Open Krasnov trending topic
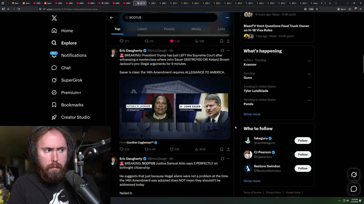Screen dimensions: 364x204 (x=250, y=65)
